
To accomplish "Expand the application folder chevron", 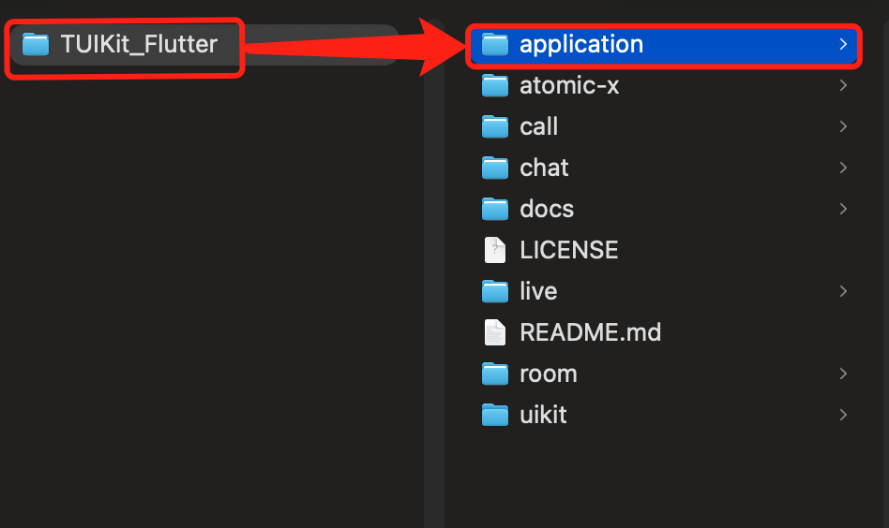I will click(843, 44).
